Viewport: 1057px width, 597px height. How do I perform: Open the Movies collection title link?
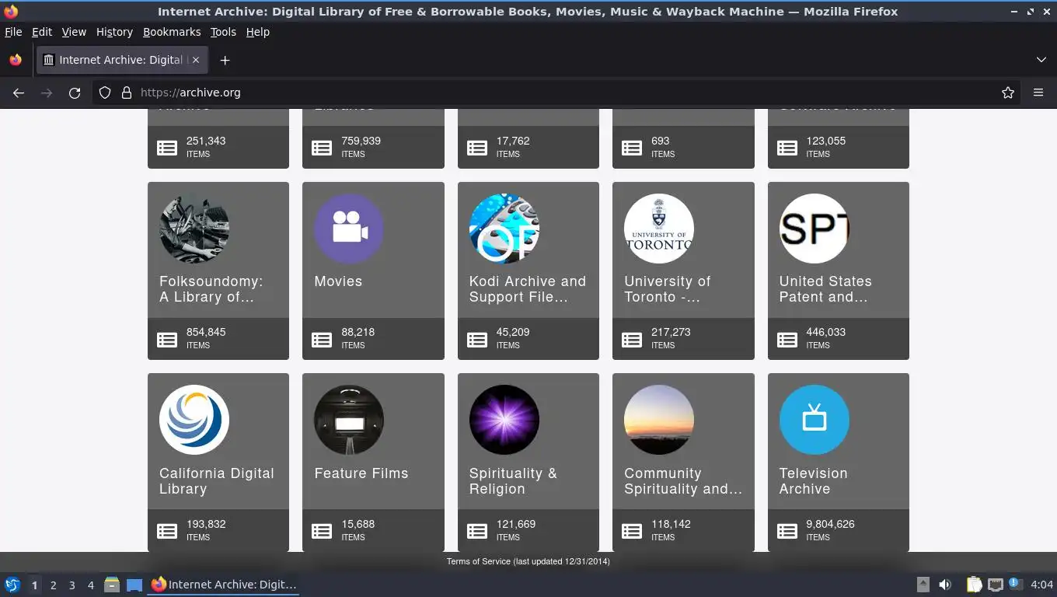pos(338,281)
